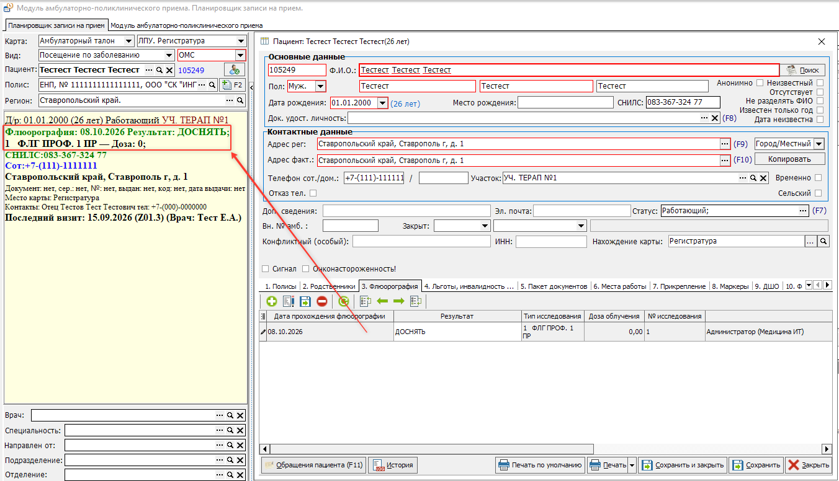Image resolution: width=839 pixels, height=481 pixels.
Task: Click the F2 policy button icon
Action: (x=233, y=85)
